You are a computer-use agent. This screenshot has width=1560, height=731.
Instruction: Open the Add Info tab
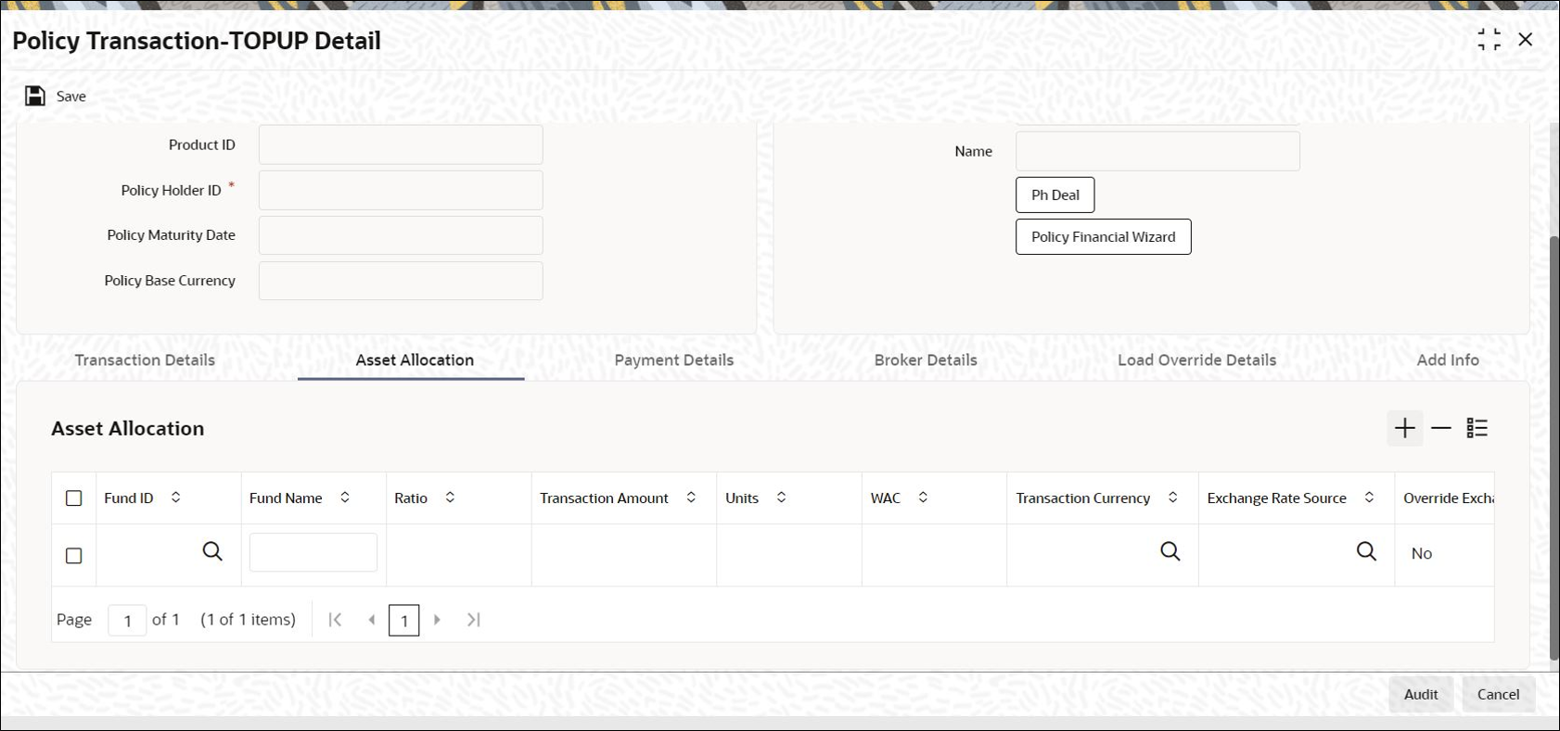tap(1448, 360)
